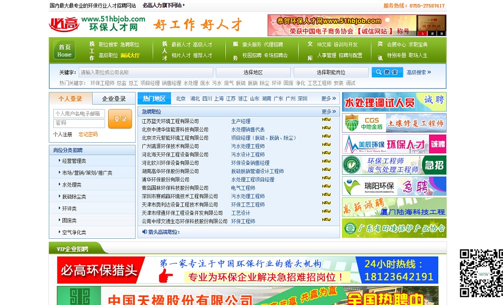Select the 热门地区 tab
This screenshot has height=305, width=503.
pyautogui.click(x=154, y=98)
